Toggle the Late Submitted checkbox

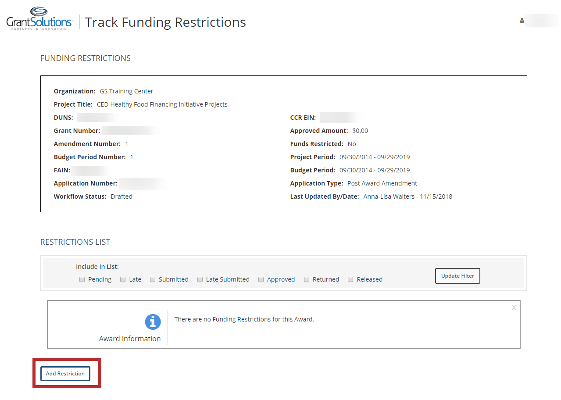tap(200, 279)
